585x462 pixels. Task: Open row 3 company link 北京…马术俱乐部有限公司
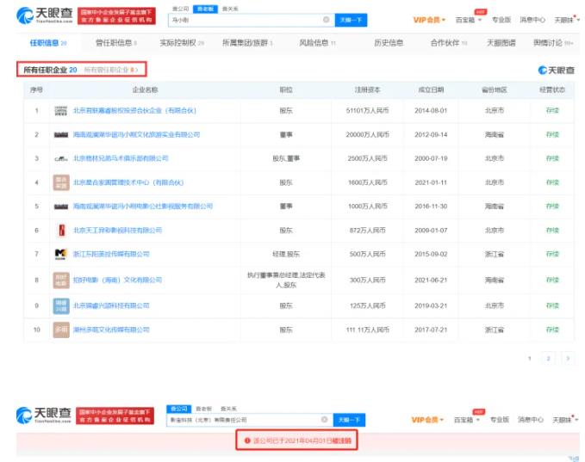coord(121,158)
